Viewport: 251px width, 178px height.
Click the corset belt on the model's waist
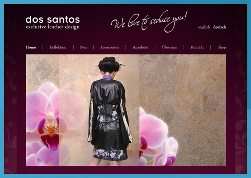[108, 113]
